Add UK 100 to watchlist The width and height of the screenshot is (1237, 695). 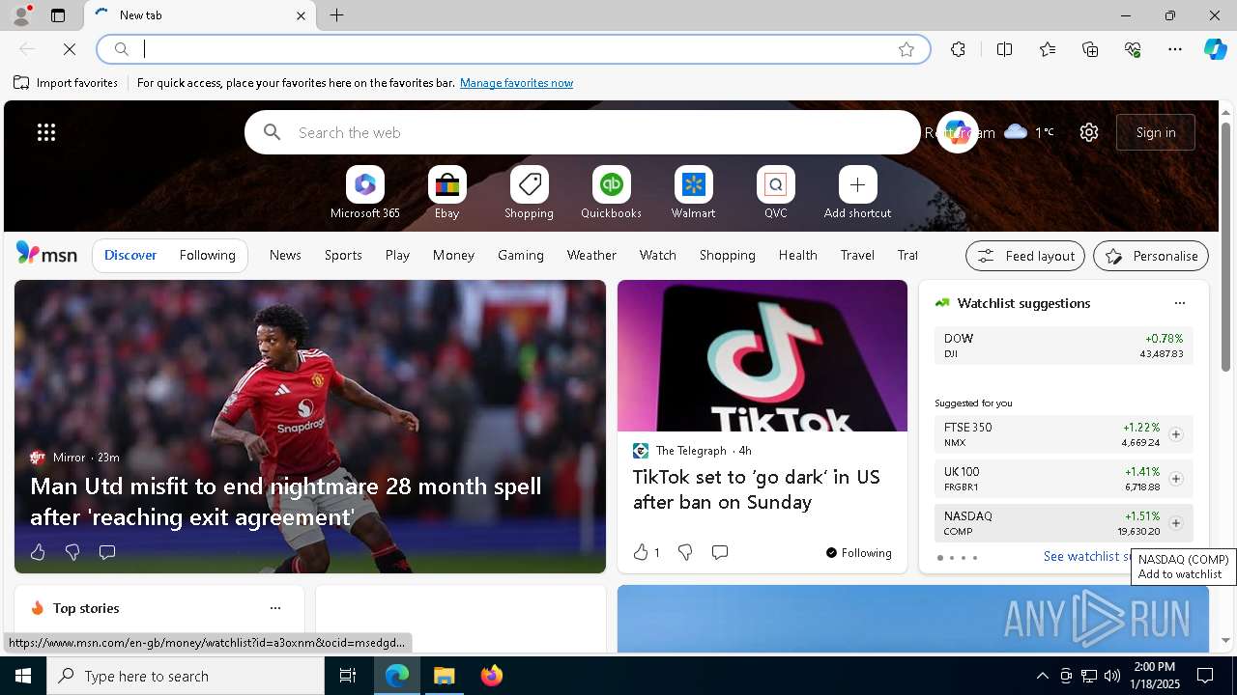point(1176,479)
